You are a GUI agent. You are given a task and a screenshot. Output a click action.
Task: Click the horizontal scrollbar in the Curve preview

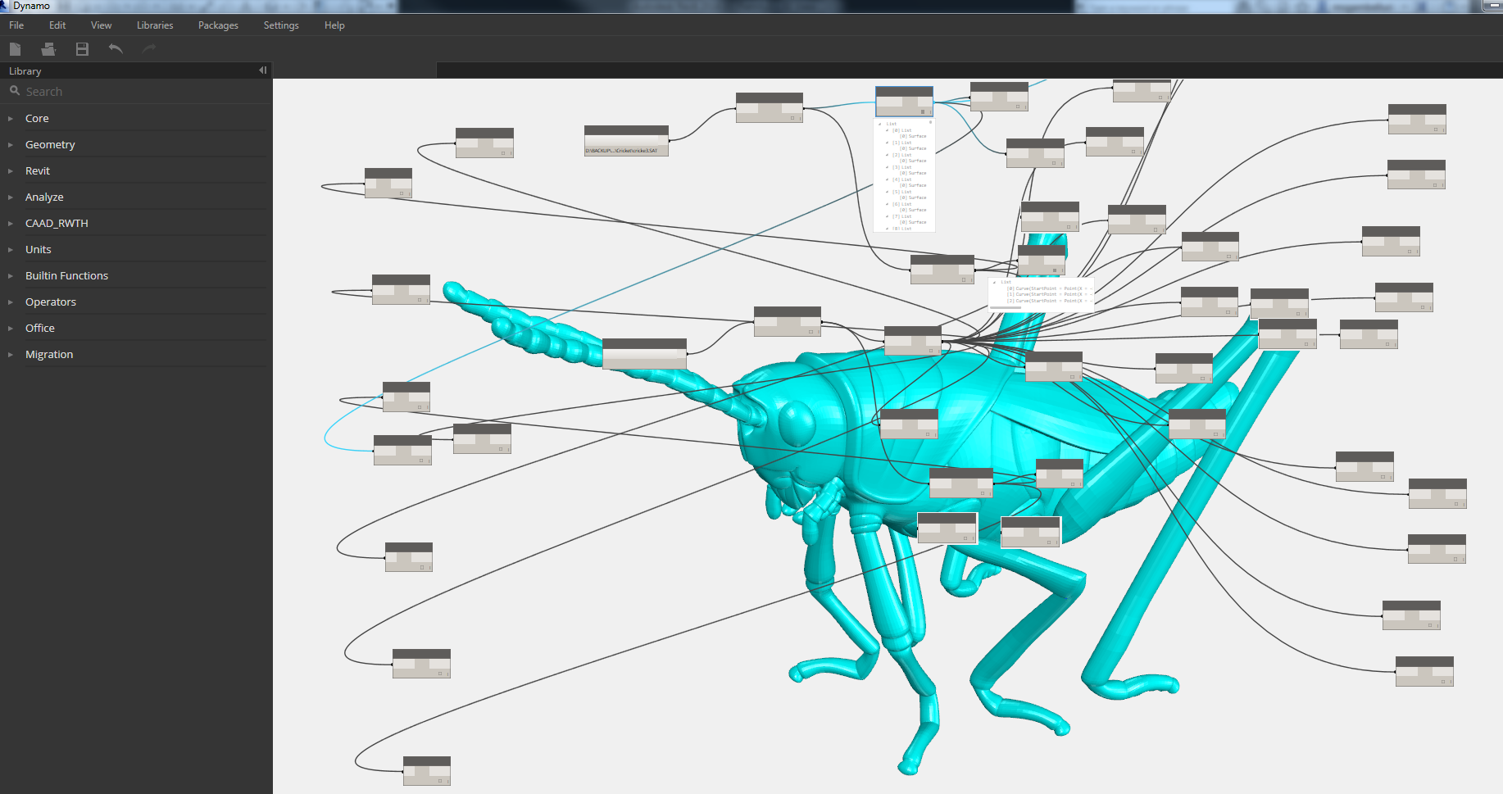tap(1006, 307)
